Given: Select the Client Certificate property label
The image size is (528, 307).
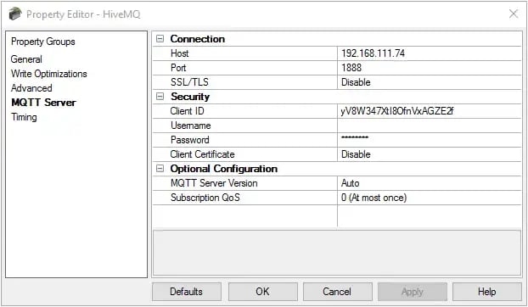Looking at the screenshot, I should pos(202,154).
